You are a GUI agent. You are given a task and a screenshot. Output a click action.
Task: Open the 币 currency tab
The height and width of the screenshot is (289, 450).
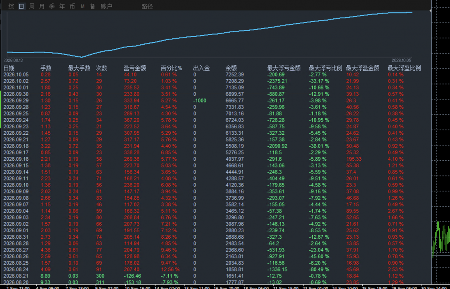(x=72, y=6)
